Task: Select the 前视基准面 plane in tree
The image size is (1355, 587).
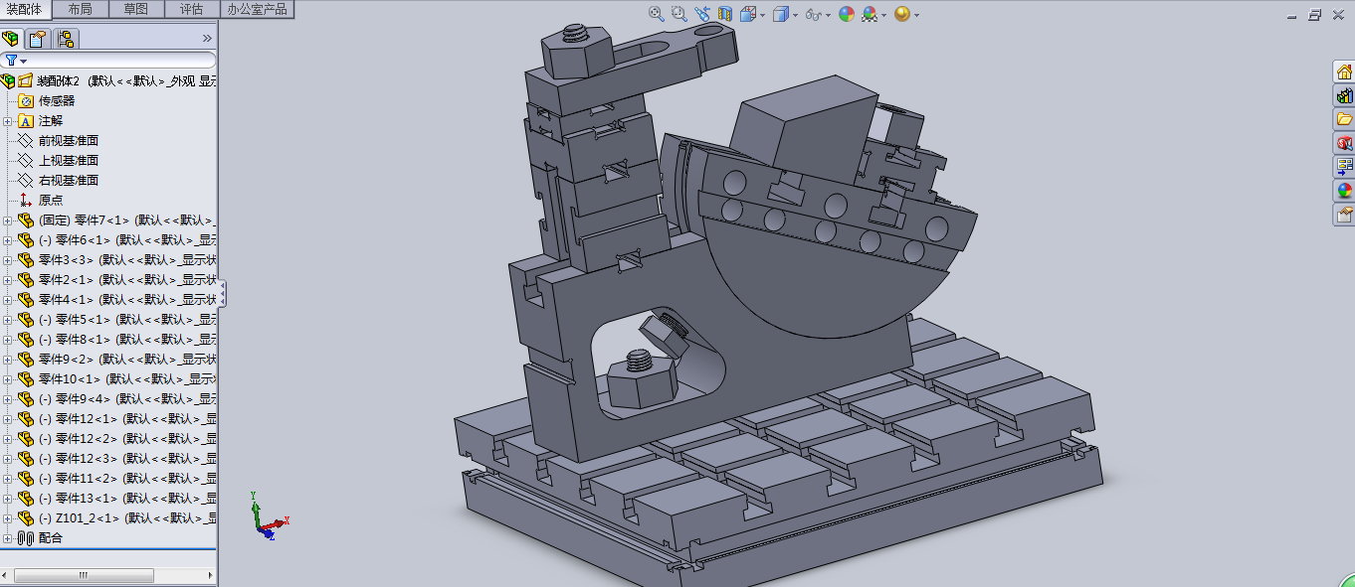Action: (x=68, y=141)
